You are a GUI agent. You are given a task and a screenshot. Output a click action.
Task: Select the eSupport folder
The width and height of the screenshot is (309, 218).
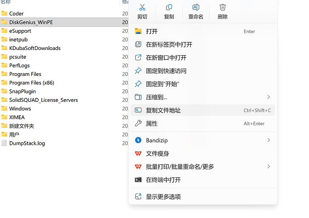(20, 31)
